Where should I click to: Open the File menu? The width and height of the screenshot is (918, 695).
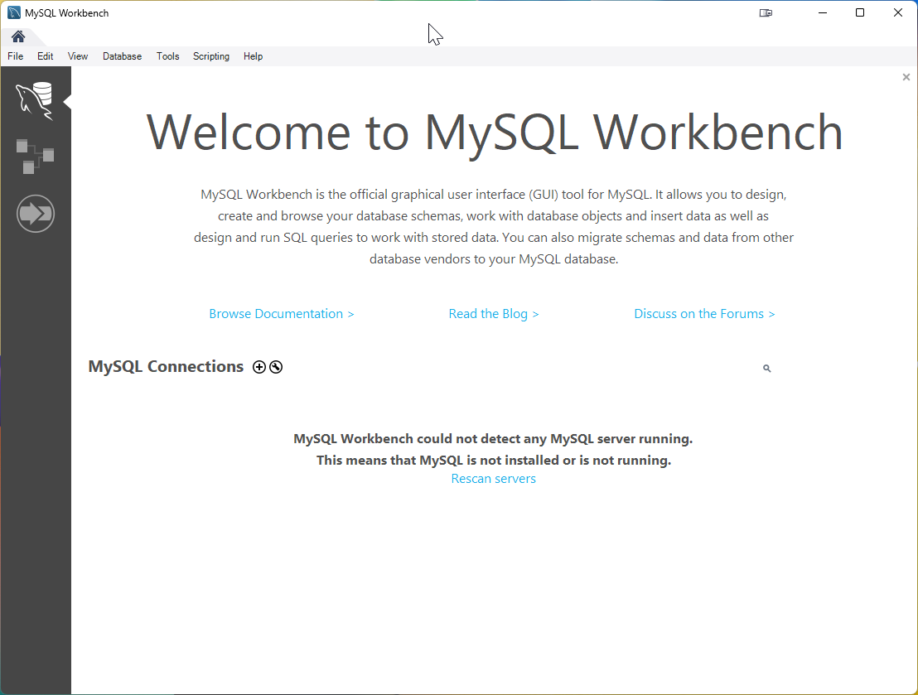[x=15, y=56]
